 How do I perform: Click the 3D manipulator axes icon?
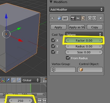pyautogui.click(x=3, y=80)
